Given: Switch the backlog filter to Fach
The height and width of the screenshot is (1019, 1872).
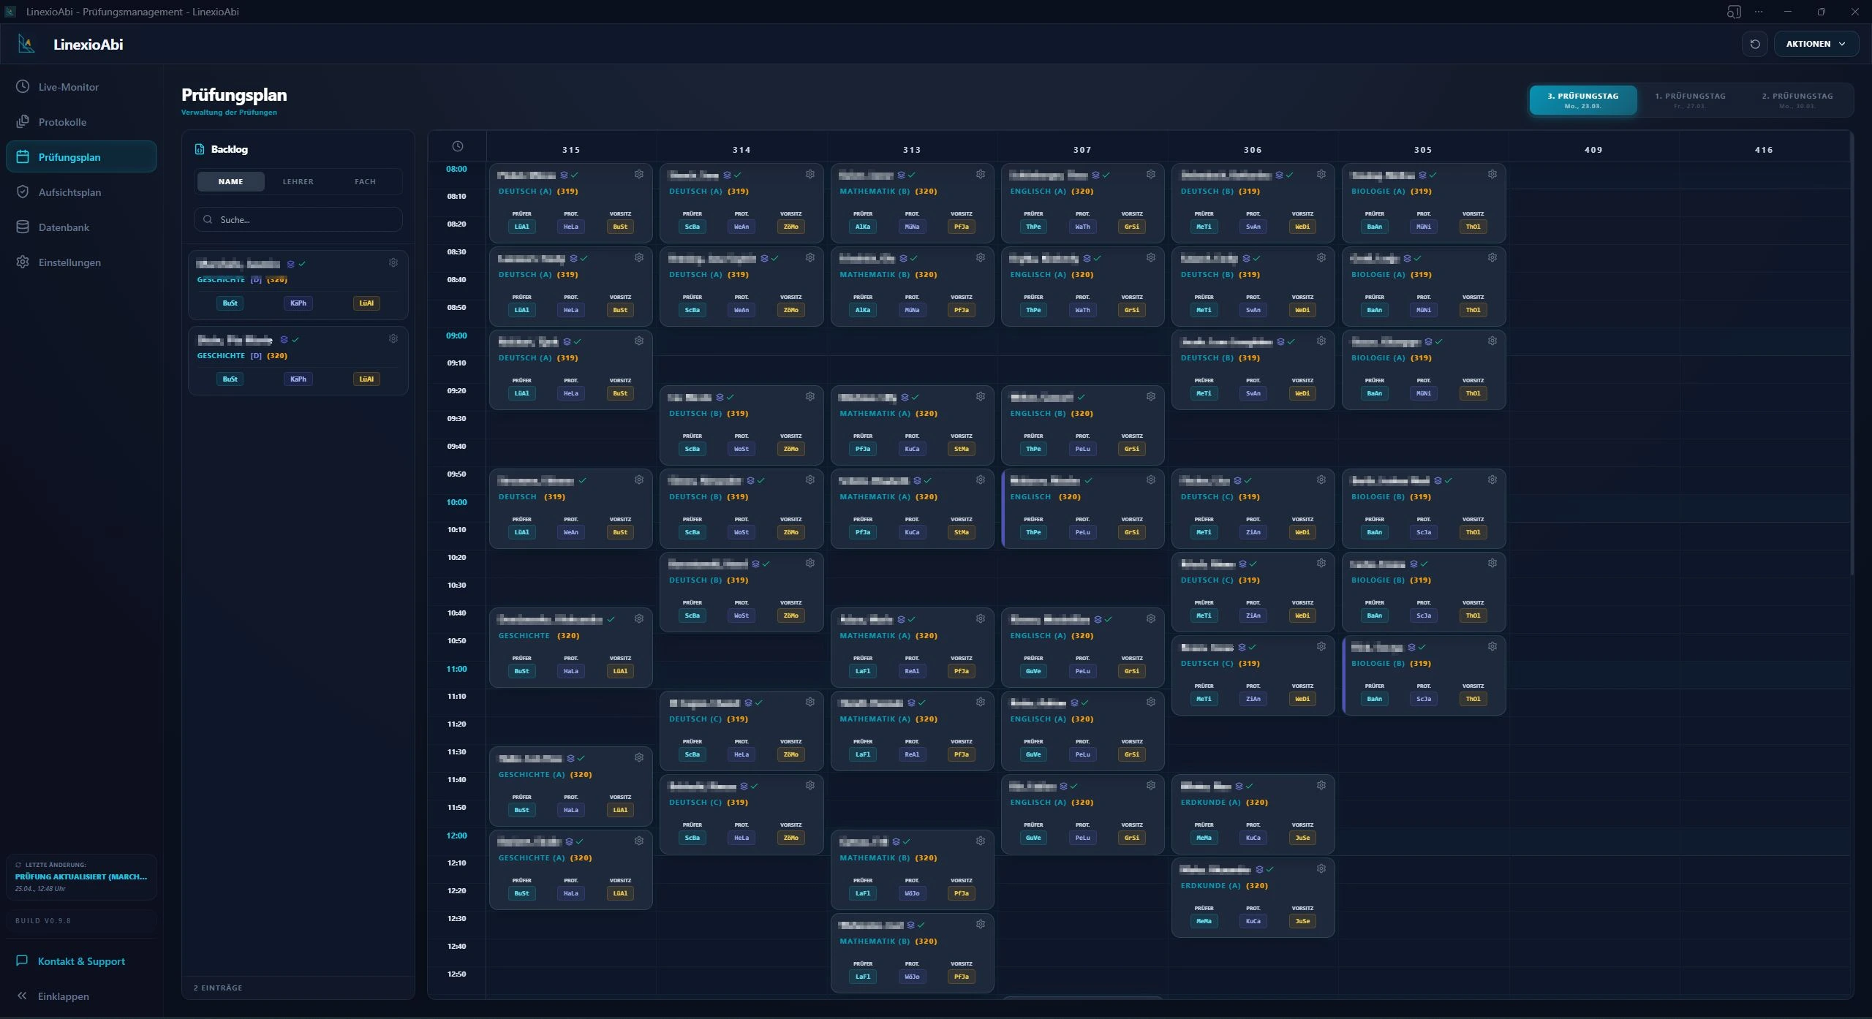Looking at the screenshot, I should [x=365, y=181].
